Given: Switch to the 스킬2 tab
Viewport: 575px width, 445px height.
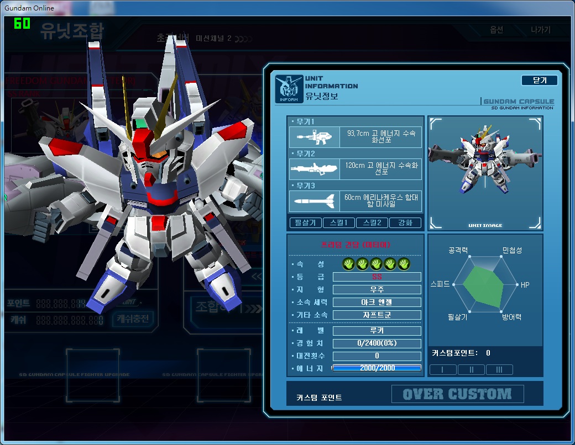Looking at the screenshot, I should (x=372, y=223).
